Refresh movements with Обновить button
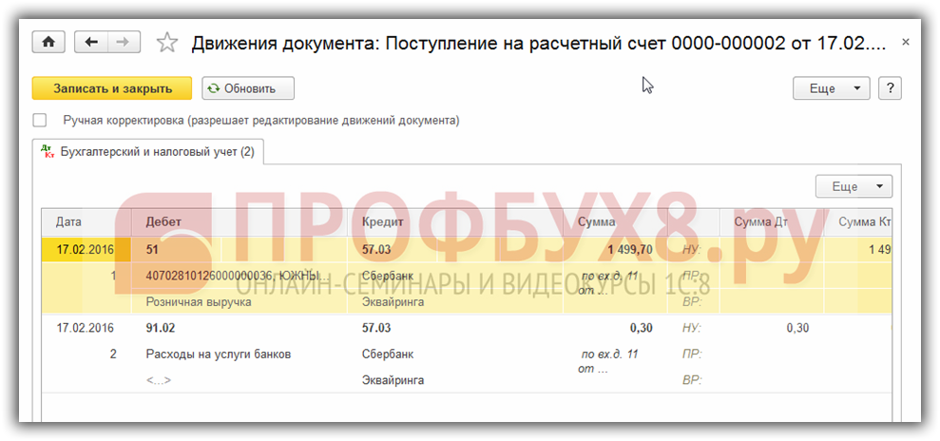This screenshot has height=441, width=940. click(247, 88)
